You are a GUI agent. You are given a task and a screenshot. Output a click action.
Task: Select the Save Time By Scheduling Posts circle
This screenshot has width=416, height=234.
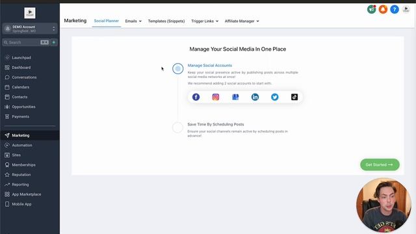point(177,127)
